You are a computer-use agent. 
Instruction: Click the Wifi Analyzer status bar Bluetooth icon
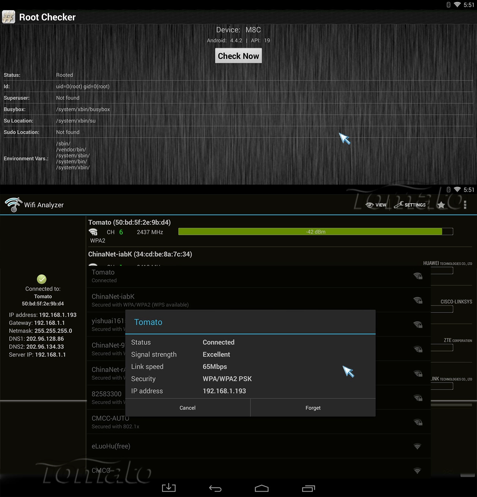[448, 189]
